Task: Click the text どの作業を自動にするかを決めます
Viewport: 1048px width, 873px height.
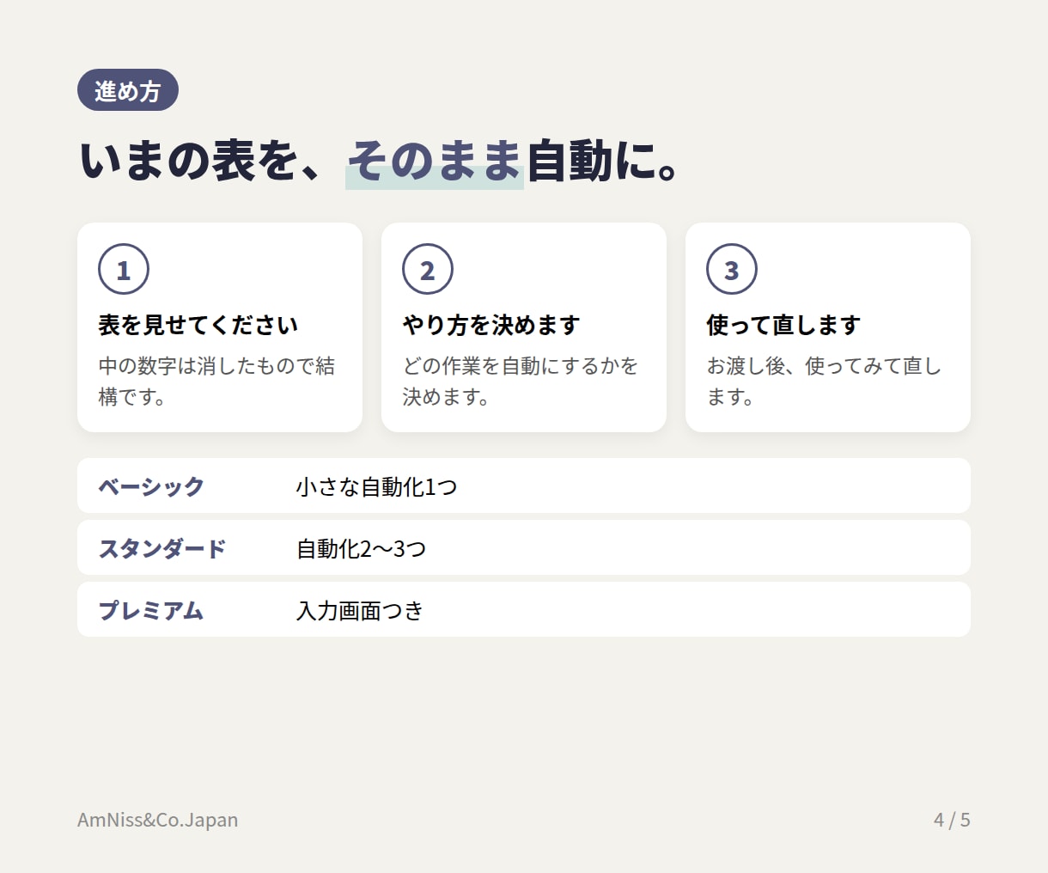Action: 521,382
